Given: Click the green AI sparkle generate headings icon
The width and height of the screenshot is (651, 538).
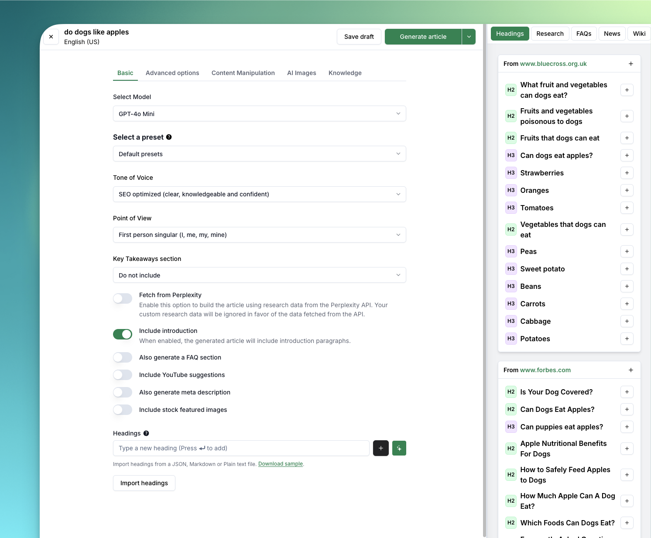Looking at the screenshot, I should 399,448.
